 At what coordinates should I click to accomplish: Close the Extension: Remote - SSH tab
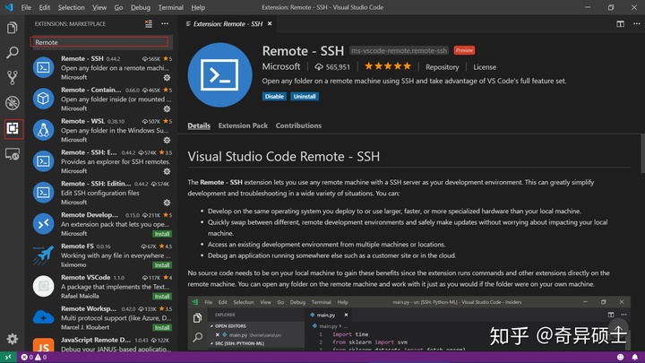pyautogui.click(x=270, y=24)
